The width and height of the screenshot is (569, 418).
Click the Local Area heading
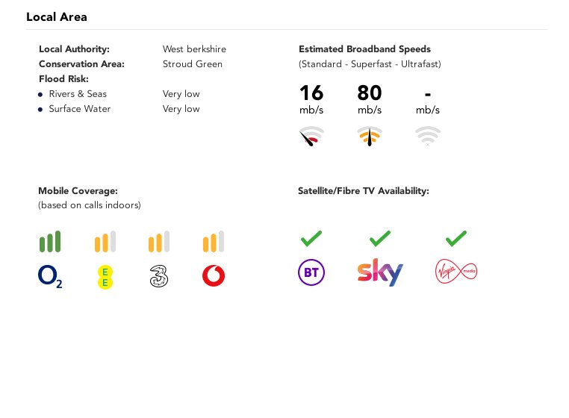[x=57, y=17]
